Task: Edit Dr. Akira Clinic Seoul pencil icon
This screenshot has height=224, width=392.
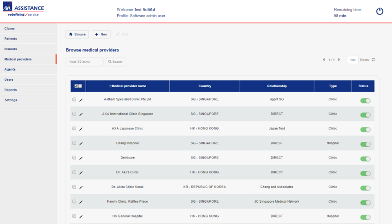Action: [81, 188]
